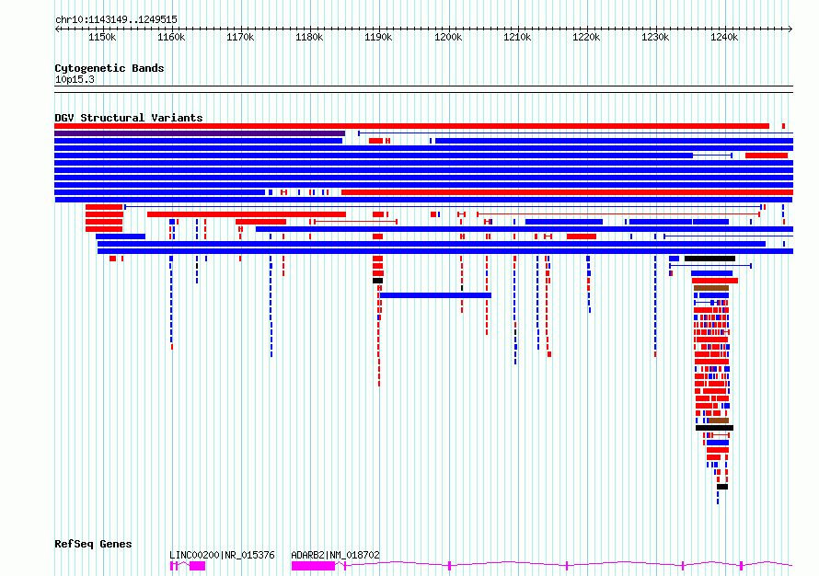The width and height of the screenshot is (819, 576).
Task: Click the chr10:1143149..1249515 region label
Action: tap(116, 20)
